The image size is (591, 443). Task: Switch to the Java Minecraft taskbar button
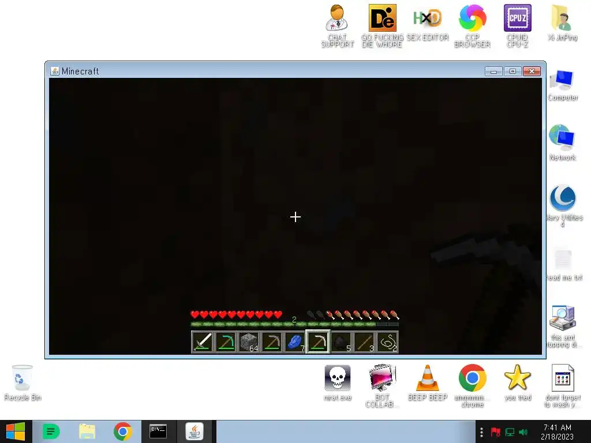pos(194,431)
